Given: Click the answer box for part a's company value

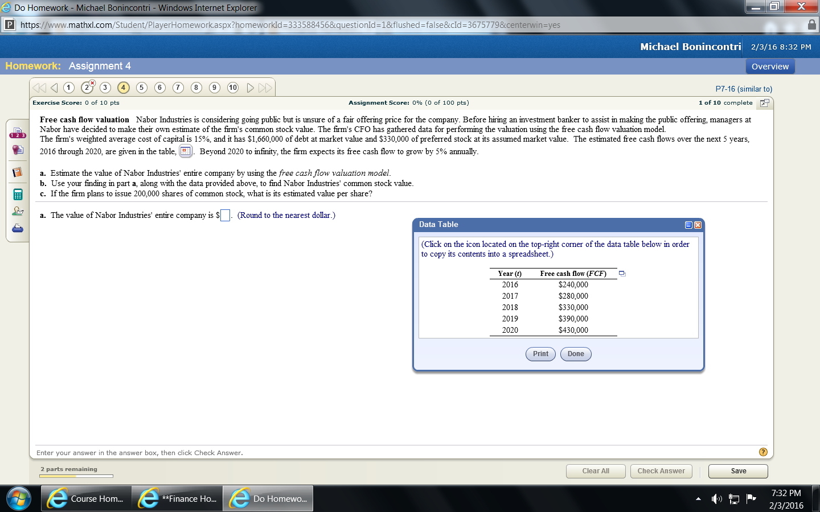Looking at the screenshot, I should coord(224,214).
